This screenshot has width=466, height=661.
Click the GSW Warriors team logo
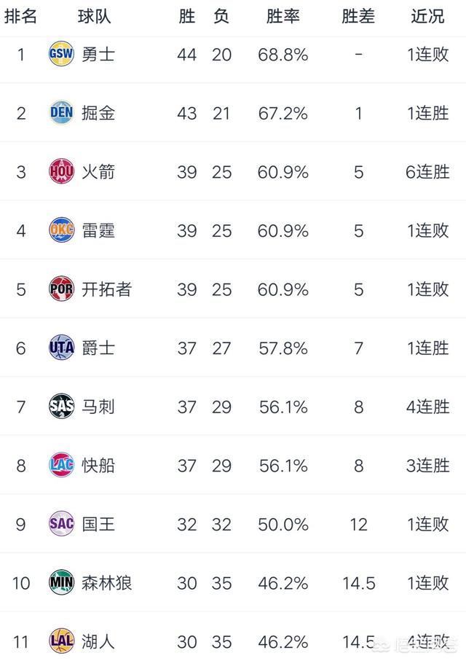[x=61, y=53]
